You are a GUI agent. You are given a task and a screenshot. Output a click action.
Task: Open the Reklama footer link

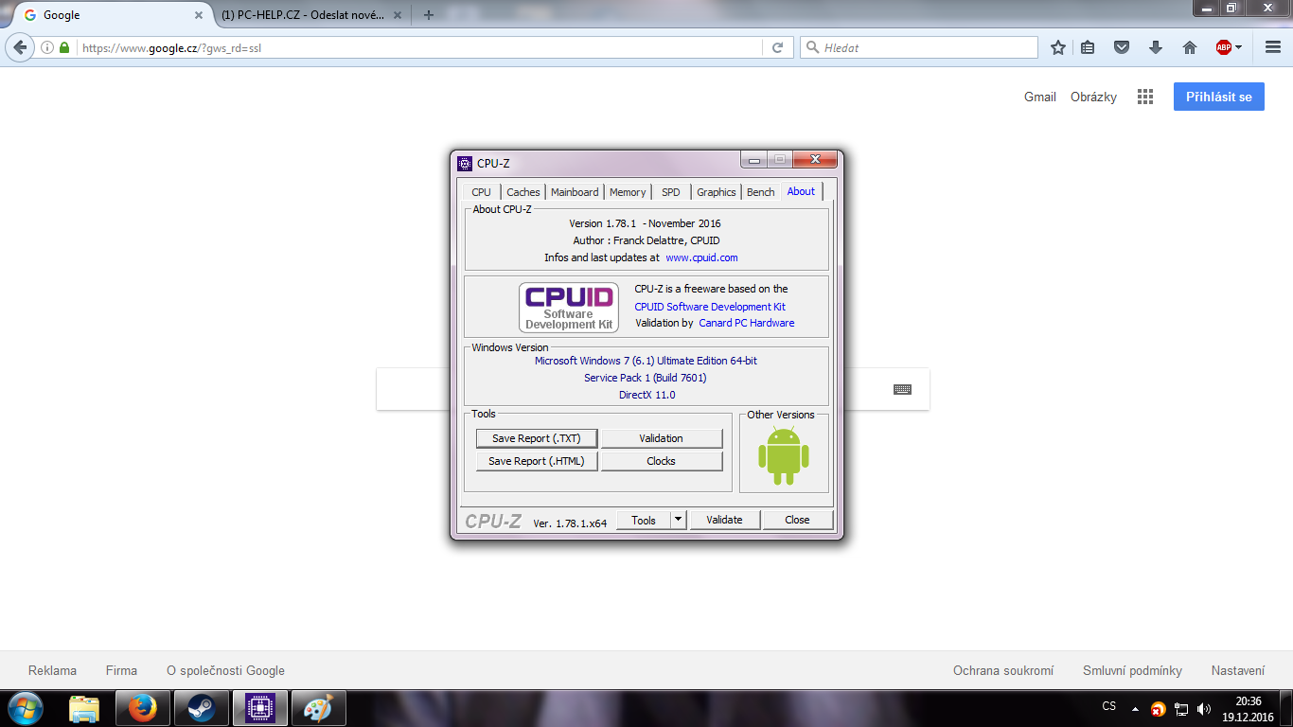pyautogui.click(x=53, y=670)
